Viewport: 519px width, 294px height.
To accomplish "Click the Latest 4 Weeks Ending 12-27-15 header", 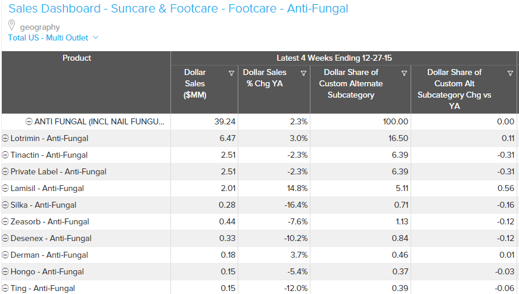I will [x=334, y=58].
